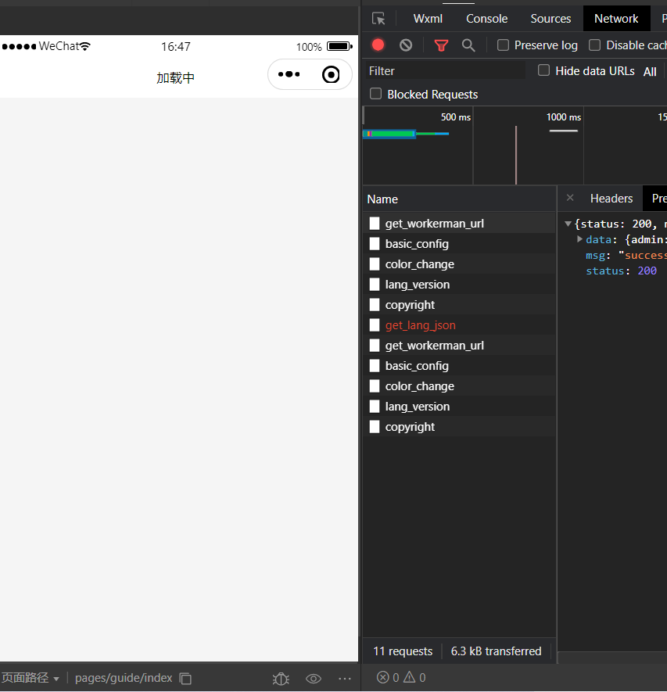
Task: Select second lang_version request
Action: pyautogui.click(x=459, y=406)
